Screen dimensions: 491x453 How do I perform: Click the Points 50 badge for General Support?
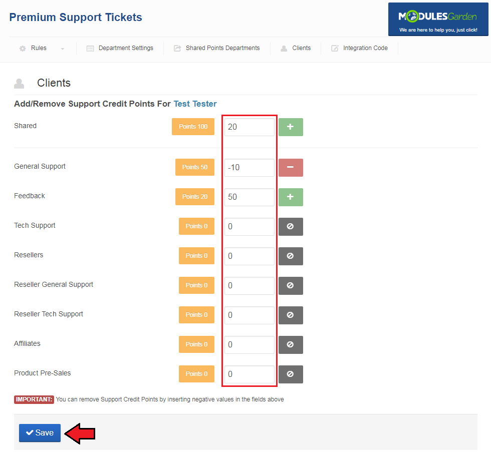[195, 167]
